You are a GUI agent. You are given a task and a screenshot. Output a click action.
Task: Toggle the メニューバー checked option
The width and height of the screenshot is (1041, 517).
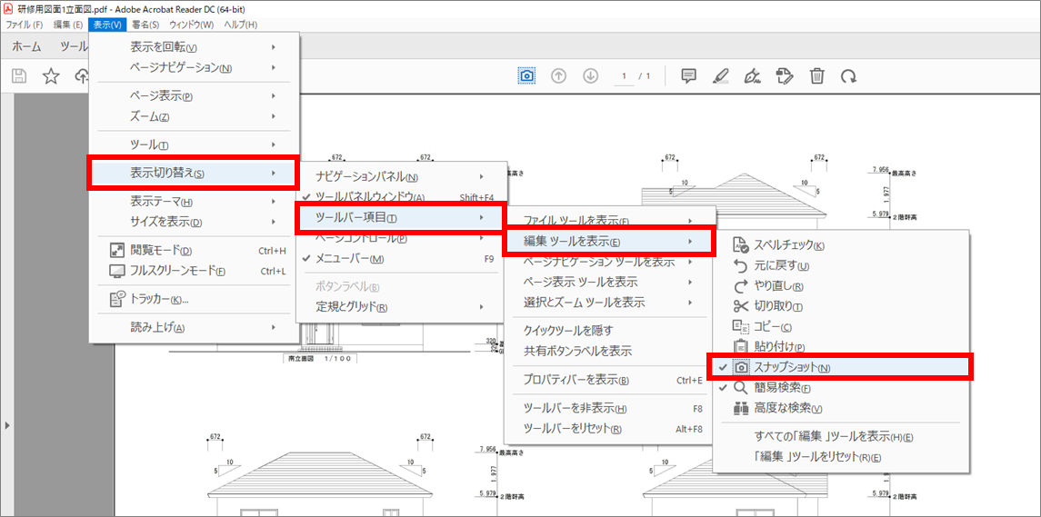click(x=350, y=259)
